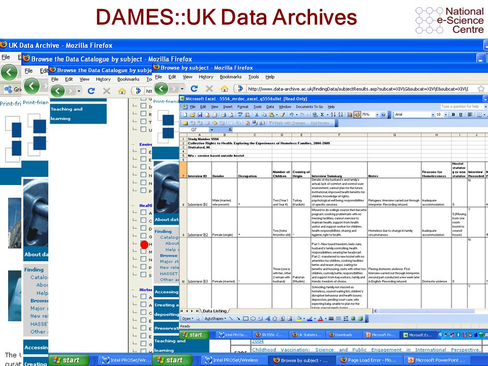Tick checkbox labeled D under Health heading
This screenshot has width=488, height=366.
pyautogui.click(x=143, y=228)
